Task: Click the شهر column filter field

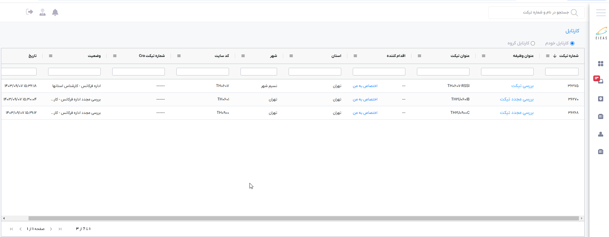Action: [258, 72]
